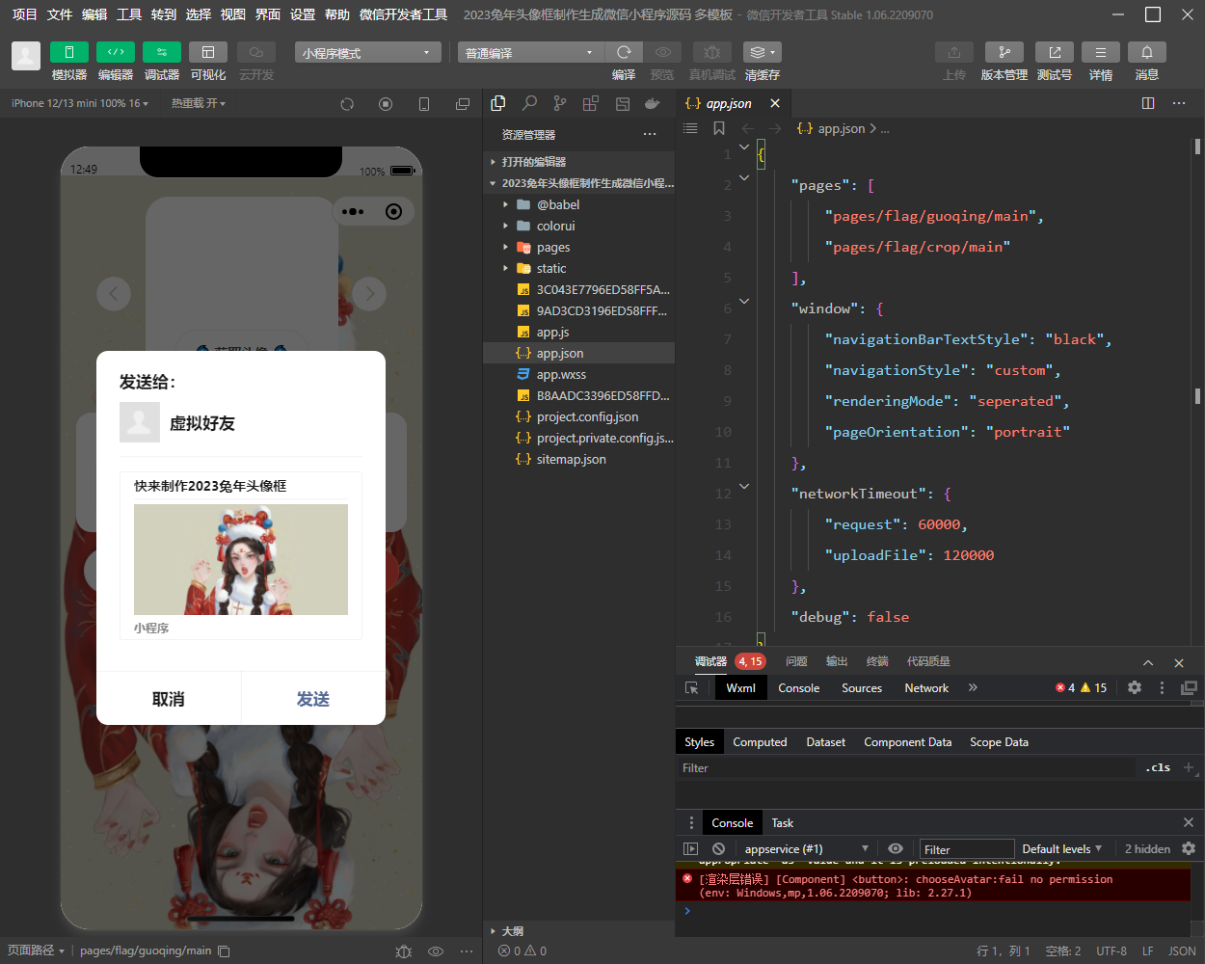Click the Debugger (调试器) toolbar icon

[161, 52]
